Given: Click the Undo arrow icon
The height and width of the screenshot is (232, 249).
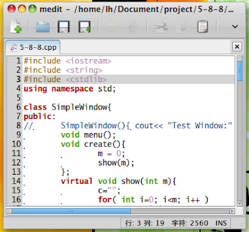Looking at the screenshot, I should [111, 27].
